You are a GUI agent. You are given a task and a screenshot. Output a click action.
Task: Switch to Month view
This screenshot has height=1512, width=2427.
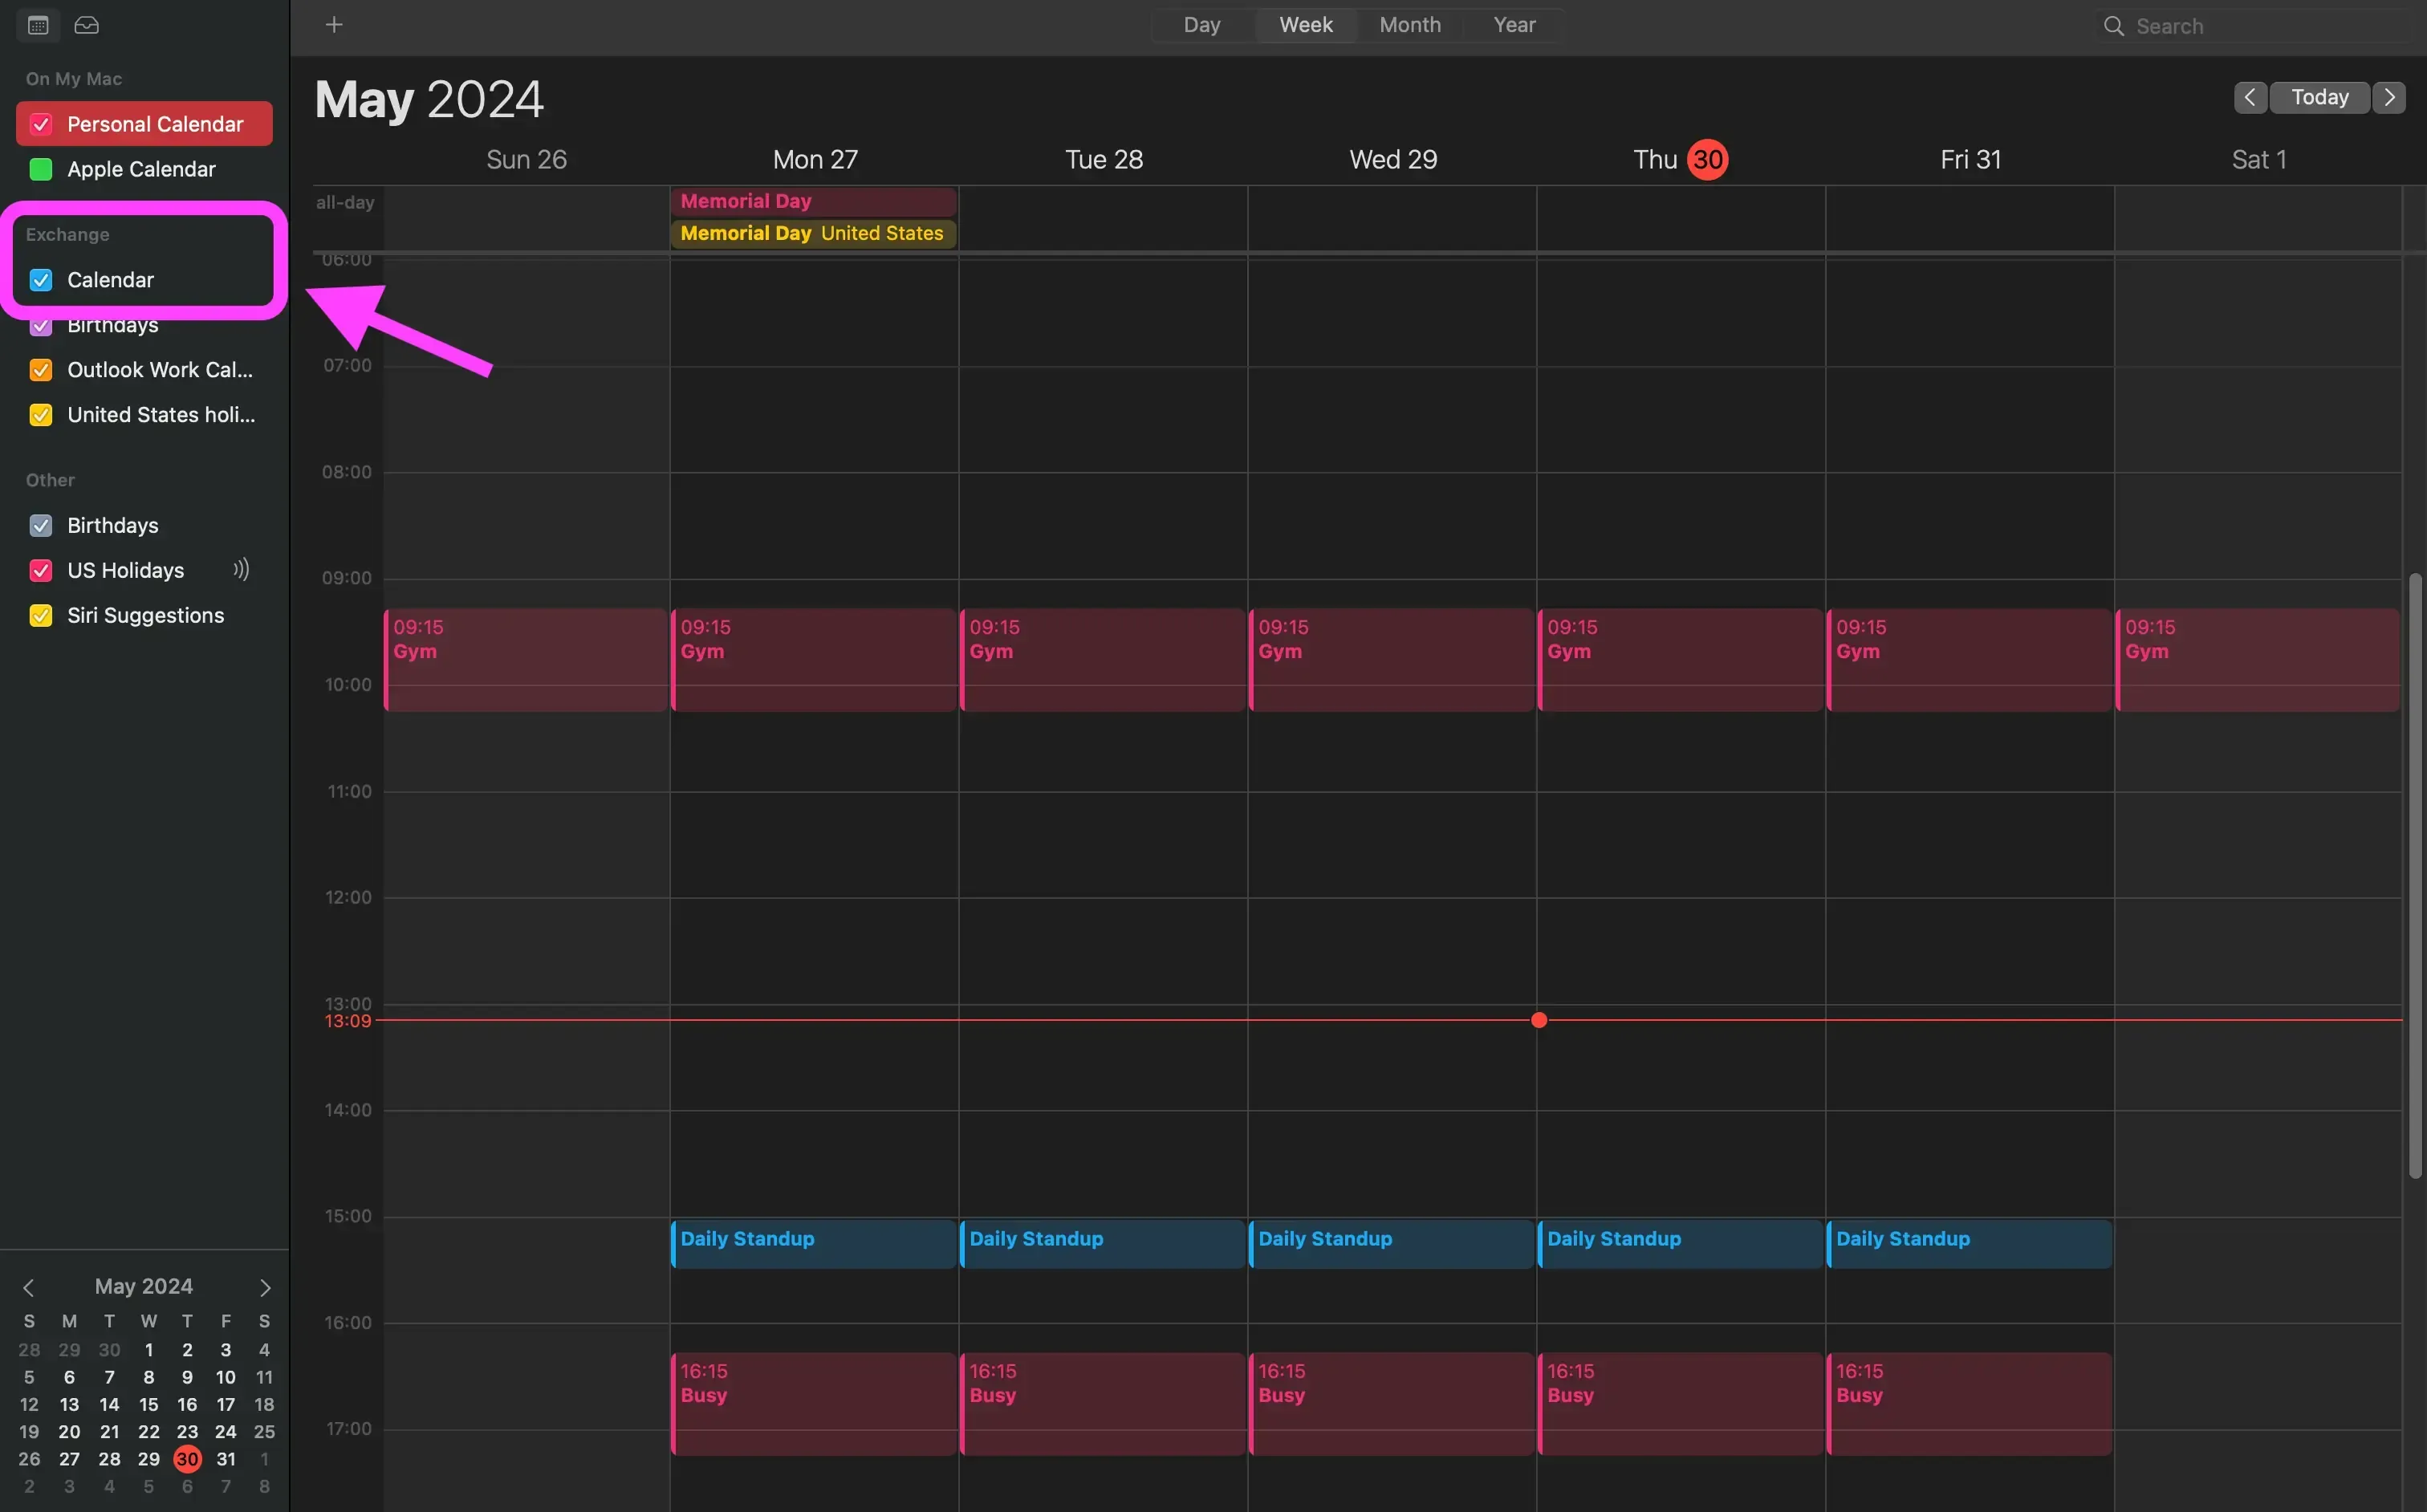[1409, 24]
